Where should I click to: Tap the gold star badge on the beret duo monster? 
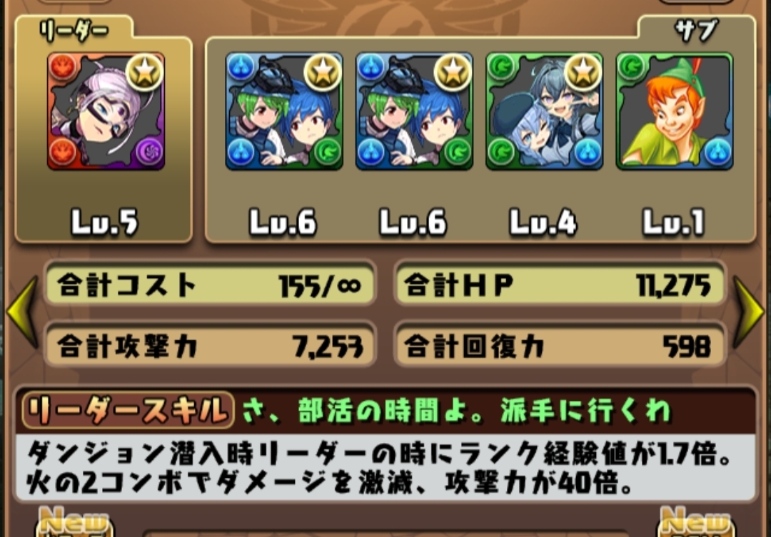coord(583,73)
